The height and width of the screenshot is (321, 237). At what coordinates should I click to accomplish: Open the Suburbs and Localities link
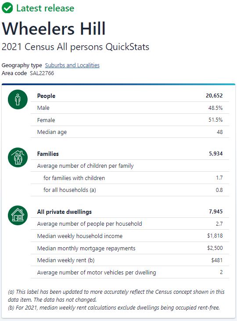tap(72, 65)
